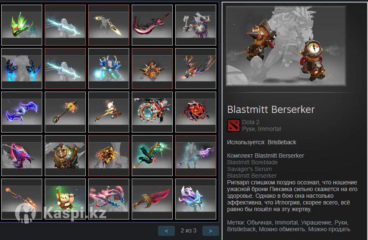This screenshot has width=368, height=240.
Task: Click the blue flaming gauntlets item
Action: (x=22, y=69)
